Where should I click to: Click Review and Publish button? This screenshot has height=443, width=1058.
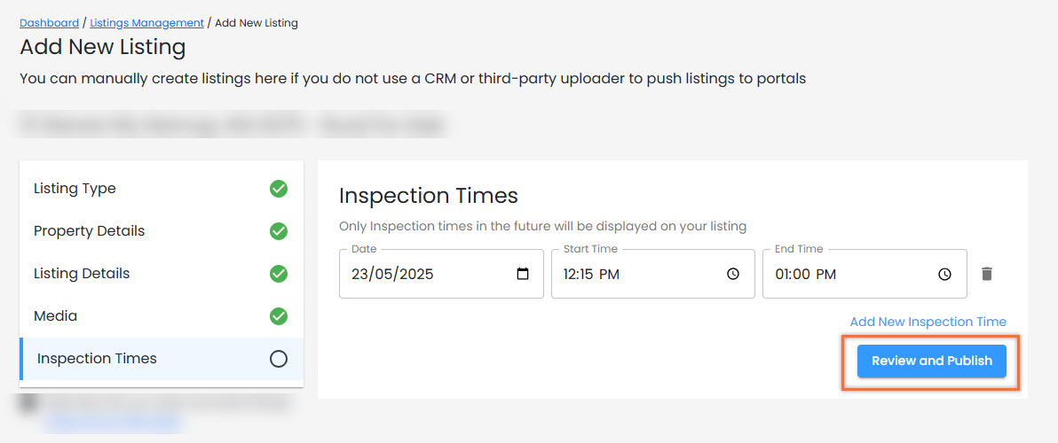coord(932,361)
